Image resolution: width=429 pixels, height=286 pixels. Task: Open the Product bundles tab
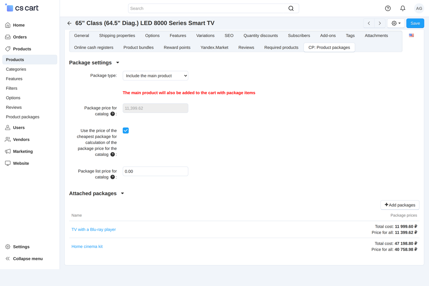(139, 48)
